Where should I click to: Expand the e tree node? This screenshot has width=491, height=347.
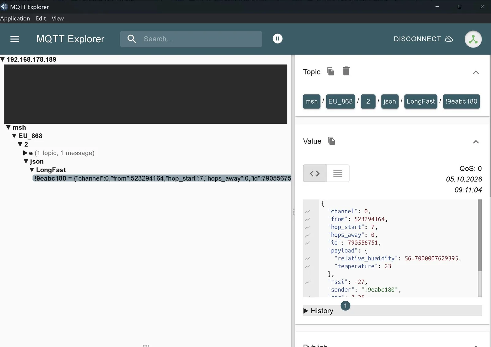tap(25, 153)
